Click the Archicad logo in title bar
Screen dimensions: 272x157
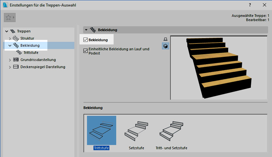click(6, 5)
